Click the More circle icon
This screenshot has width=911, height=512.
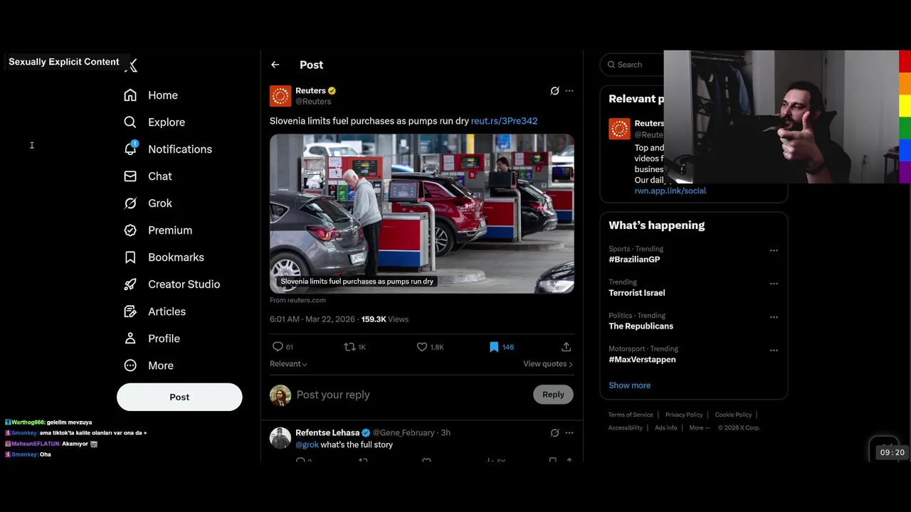pos(130,366)
